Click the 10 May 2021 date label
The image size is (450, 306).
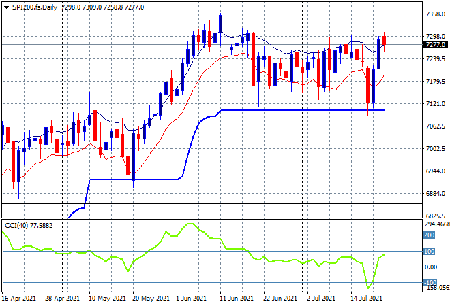pos(107,299)
